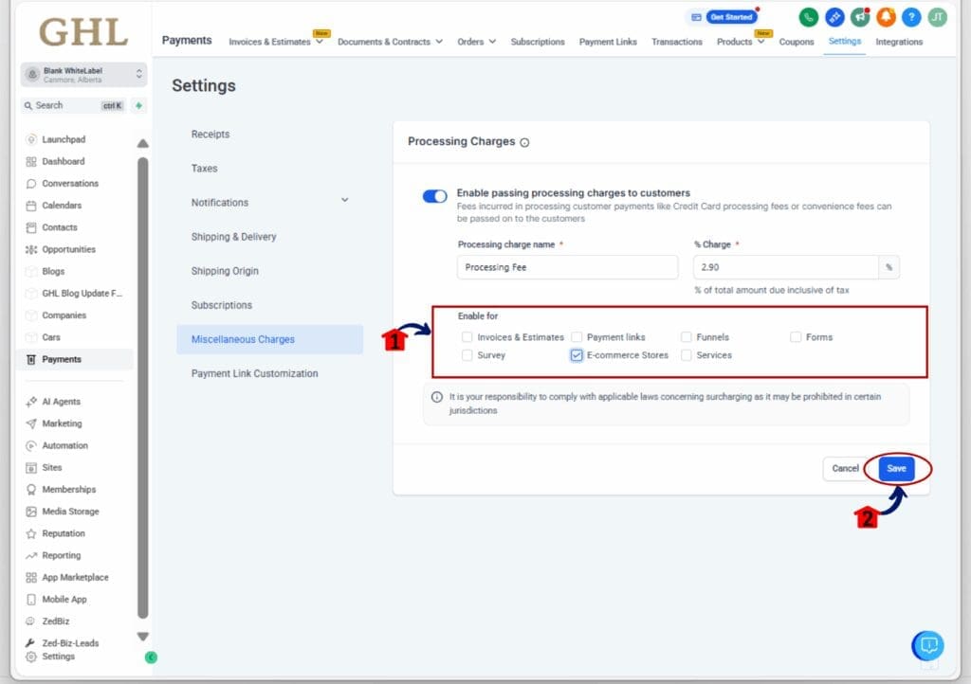
Task: Click the chat support widget icon
Action: (x=927, y=645)
